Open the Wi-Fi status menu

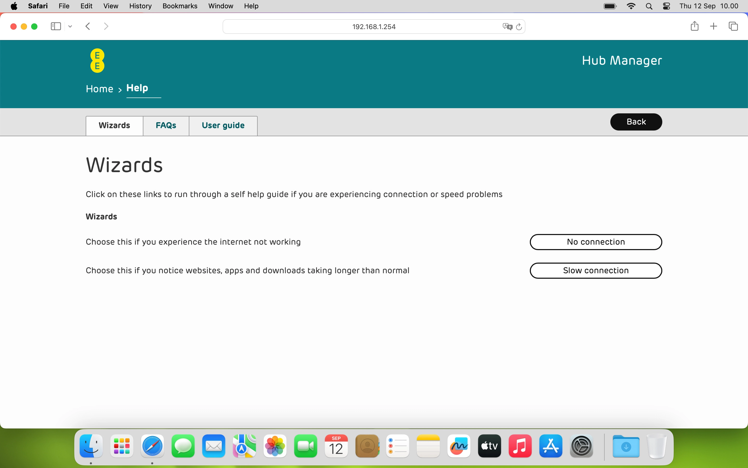(x=631, y=6)
